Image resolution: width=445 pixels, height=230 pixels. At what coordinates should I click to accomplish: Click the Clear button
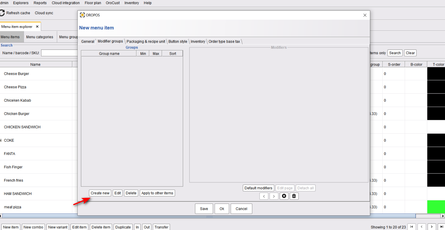[x=410, y=53]
